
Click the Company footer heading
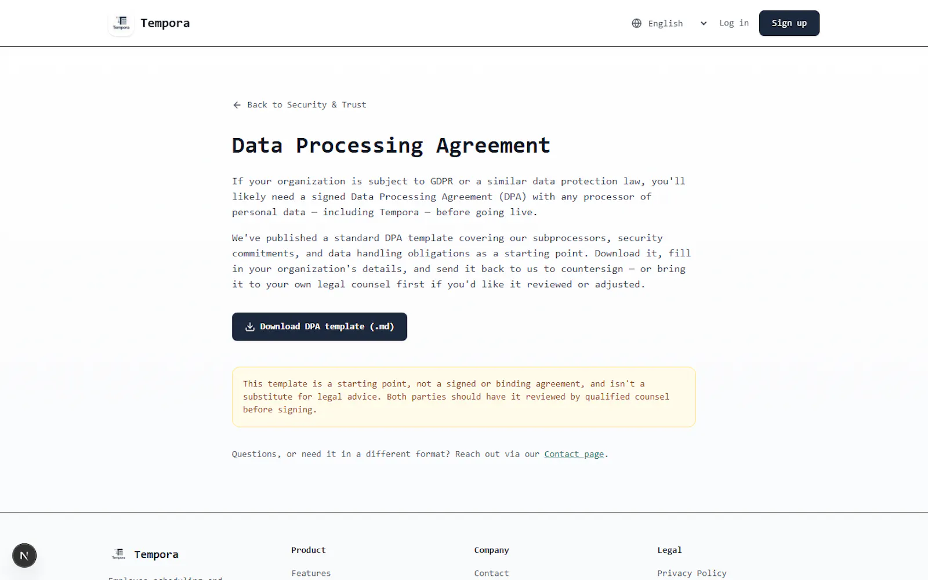pos(491,550)
